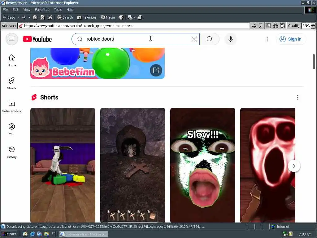The width and height of the screenshot is (317, 238).
Task: Open the Back history dropdown arrow
Action: (18, 17)
